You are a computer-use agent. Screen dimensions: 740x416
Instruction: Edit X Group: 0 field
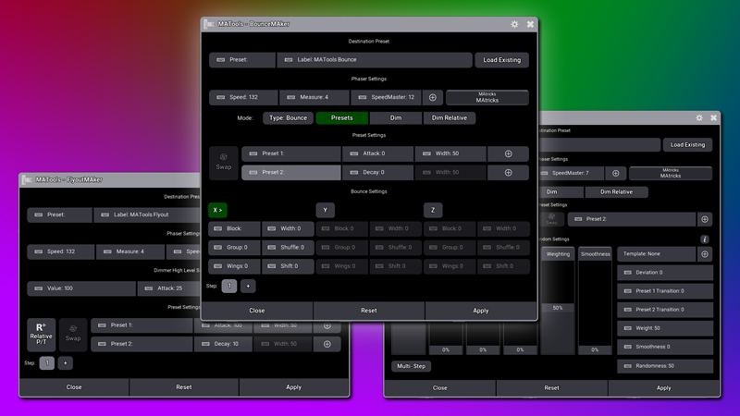click(x=234, y=248)
